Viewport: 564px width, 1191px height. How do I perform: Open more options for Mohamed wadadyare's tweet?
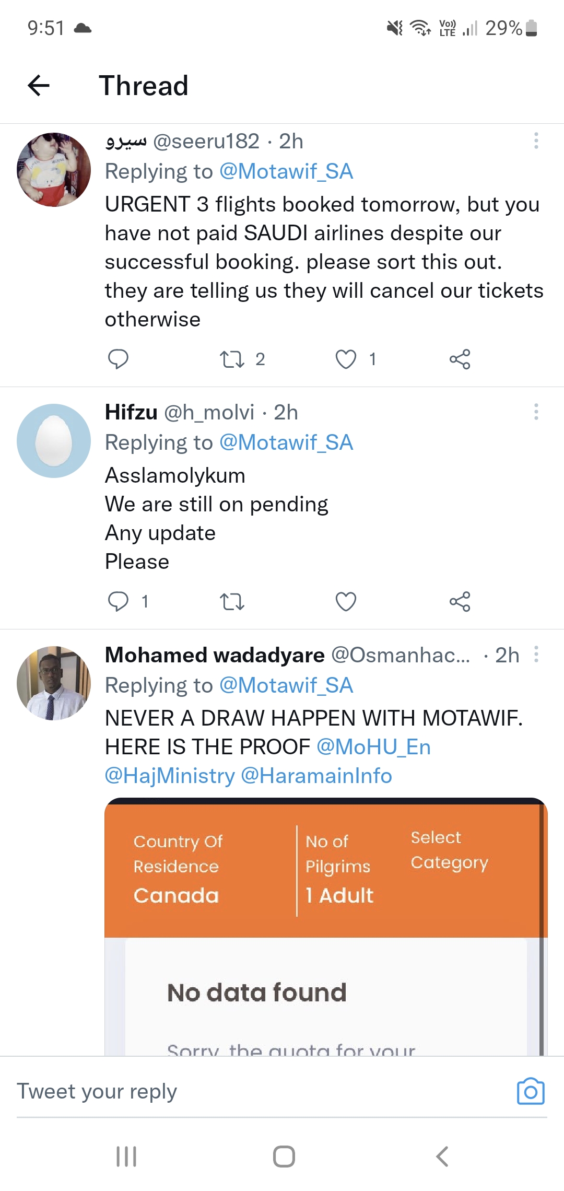536,655
